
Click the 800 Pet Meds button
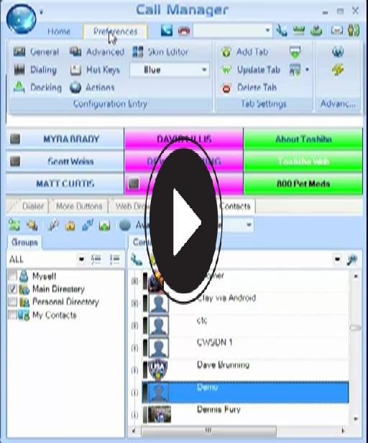click(x=303, y=183)
